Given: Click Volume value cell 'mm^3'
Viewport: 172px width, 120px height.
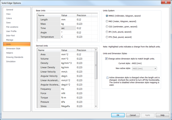Looking at the screenshot, I should 68,59.
